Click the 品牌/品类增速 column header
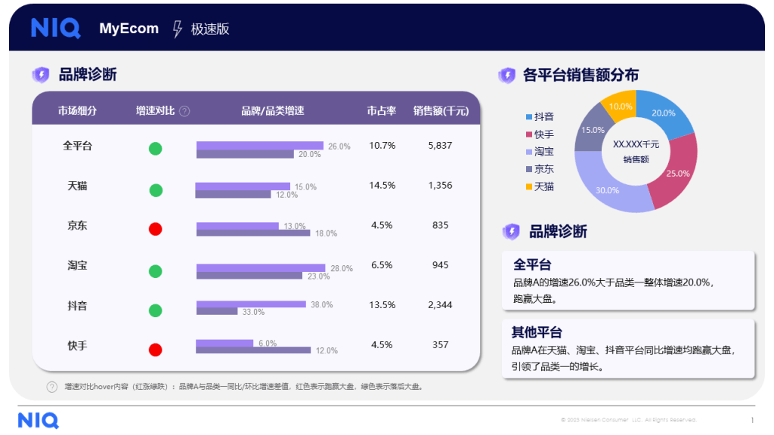The width and height of the screenshot is (774, 435). [272, 111]
